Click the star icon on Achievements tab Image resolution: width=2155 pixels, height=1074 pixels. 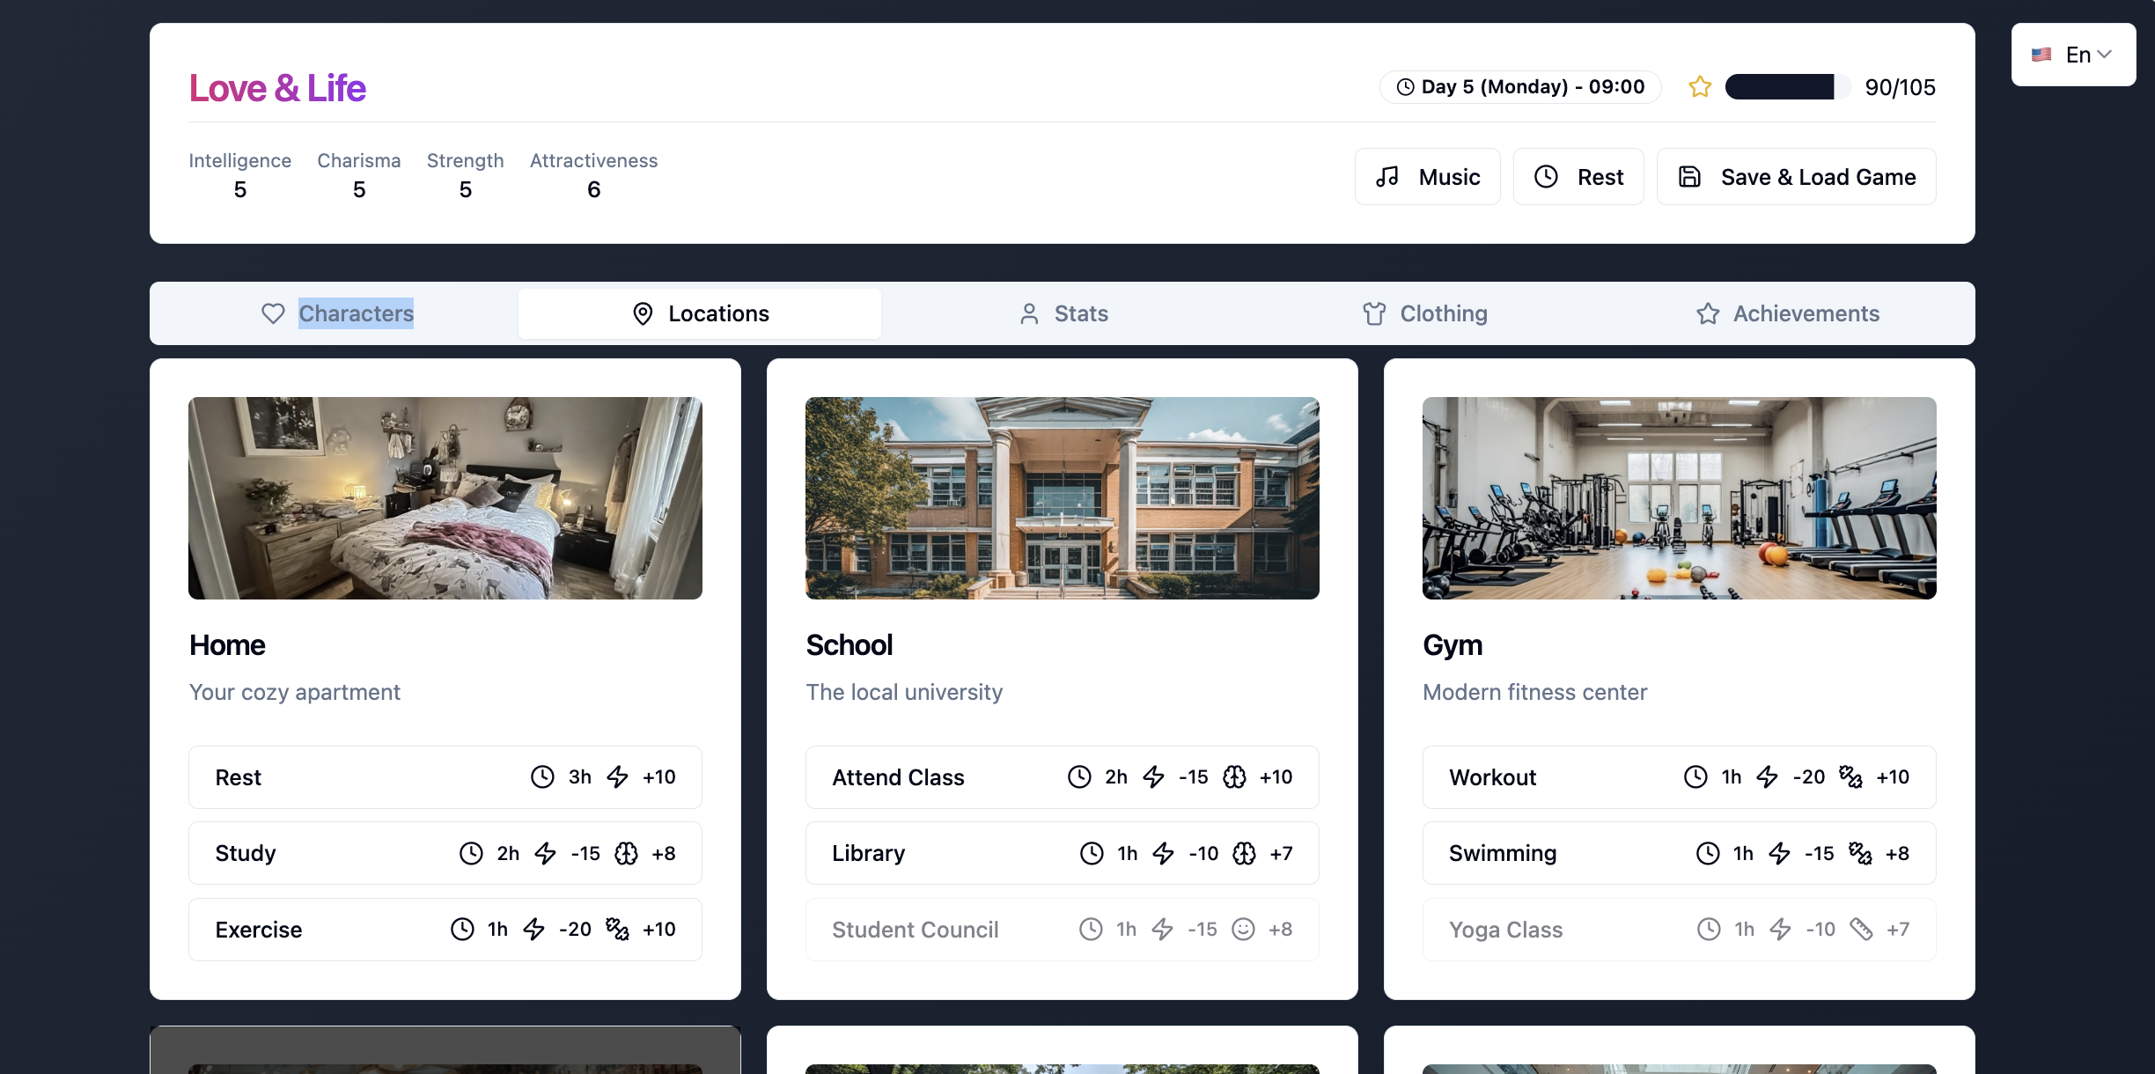(x=1708, y=313)
